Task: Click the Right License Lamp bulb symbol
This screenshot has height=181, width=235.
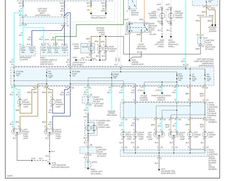Action: click(205, 134)
